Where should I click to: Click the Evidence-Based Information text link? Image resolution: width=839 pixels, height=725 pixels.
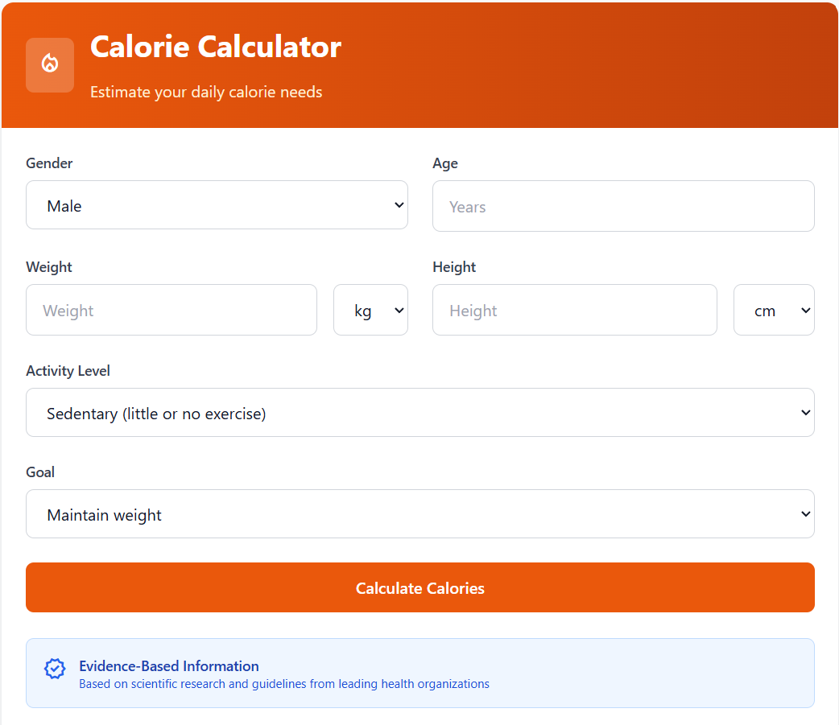coord(168,665)
